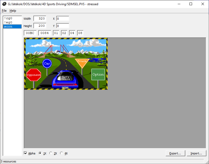This screenshot has width=209, height=164.
Task: Focus the X position input
Action: 63,19
